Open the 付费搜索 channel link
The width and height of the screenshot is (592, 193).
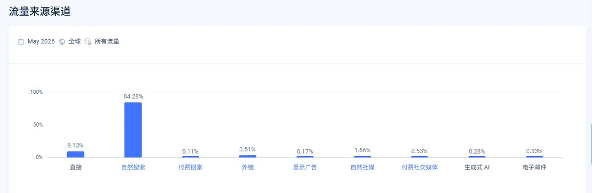click(190, 167)
